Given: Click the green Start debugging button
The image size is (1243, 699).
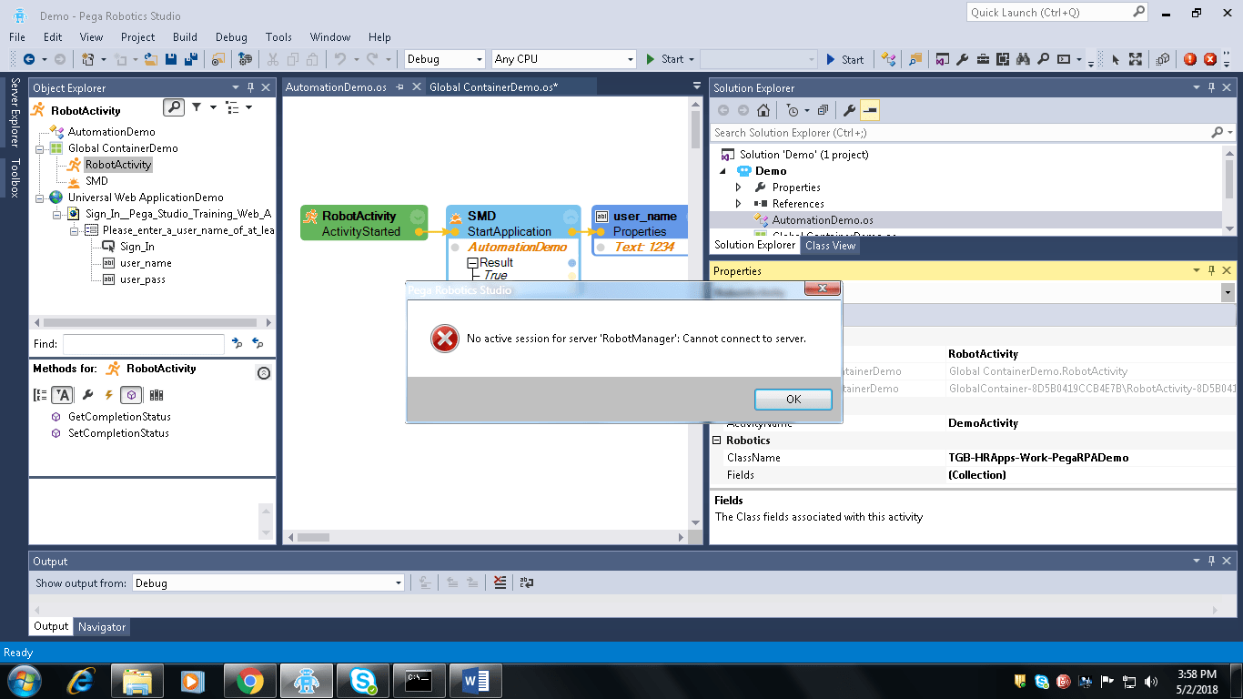Looking at the screenshot, I should tap(665, 59).
